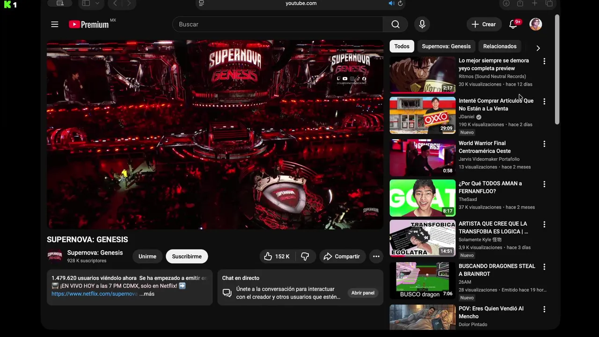This screenshot has height=337, width=599.
Task: Open options for World Warrior Final video
Action: click(x=544, y=144)
